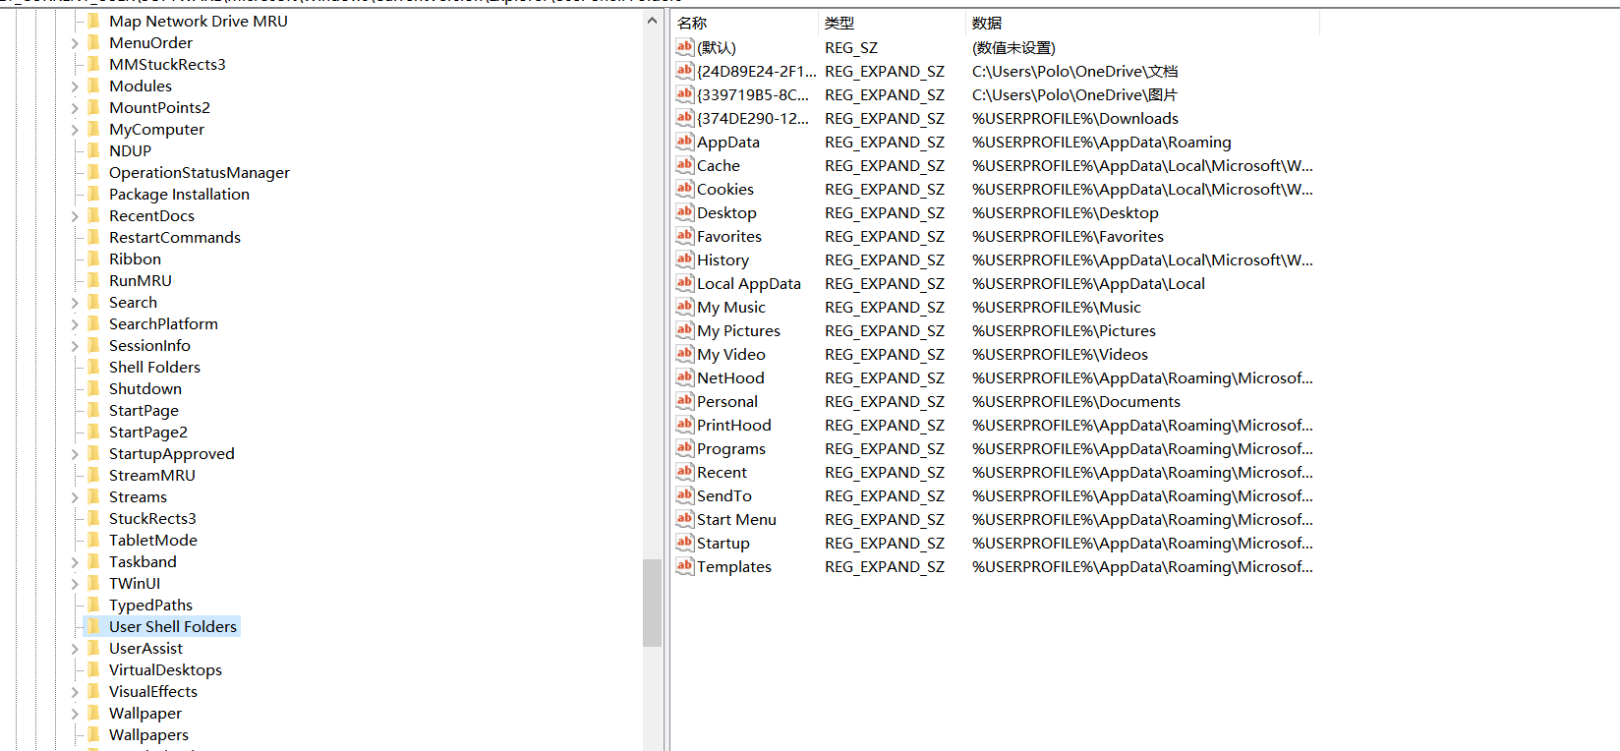Click the string icon next to Startup

coord(684,543)
